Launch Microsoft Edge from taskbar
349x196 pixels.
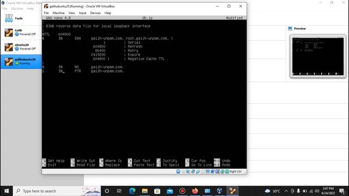click(x=132, y=191)
